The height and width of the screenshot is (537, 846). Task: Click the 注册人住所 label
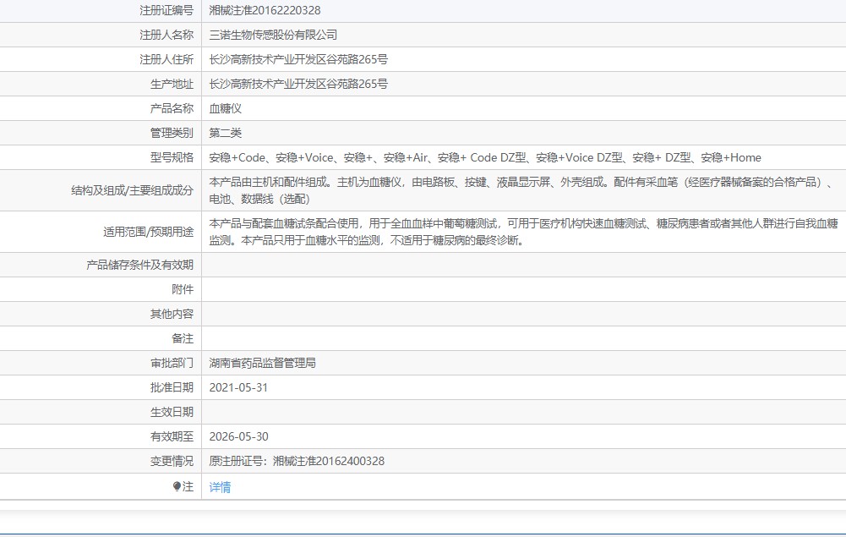(x=166, y=59)
